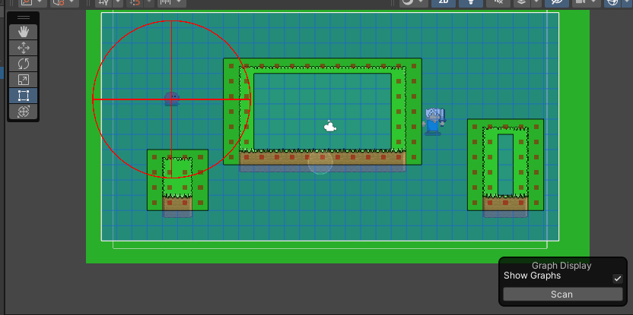Select the Hand view tool

tap(24, 31)
